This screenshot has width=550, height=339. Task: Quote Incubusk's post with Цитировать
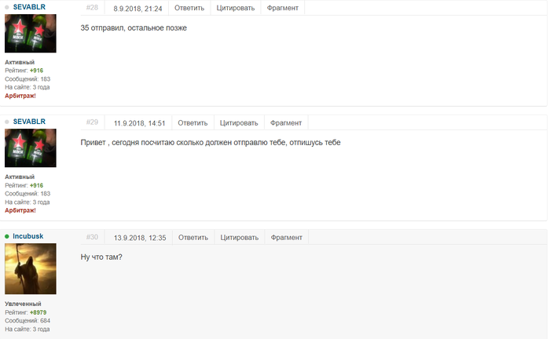point(239,238)
